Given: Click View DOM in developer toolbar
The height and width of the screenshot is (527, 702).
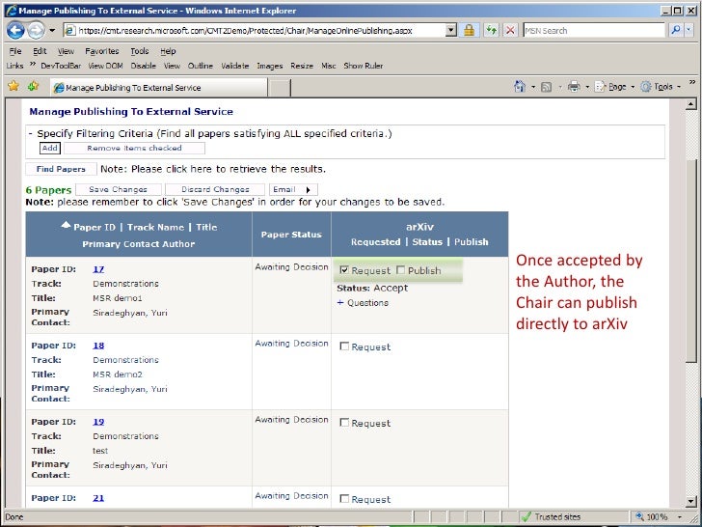Looking at the screenshot, I should click(x=105, y=66).
